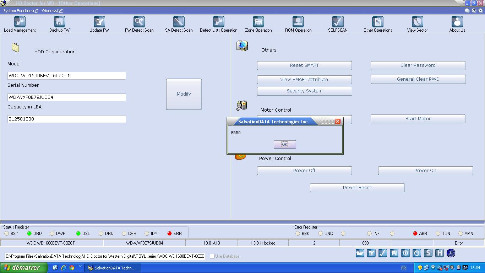This screenshot has height=273, width=485.
Task: Open the Backup FW tool
Action: coord(60,24)
